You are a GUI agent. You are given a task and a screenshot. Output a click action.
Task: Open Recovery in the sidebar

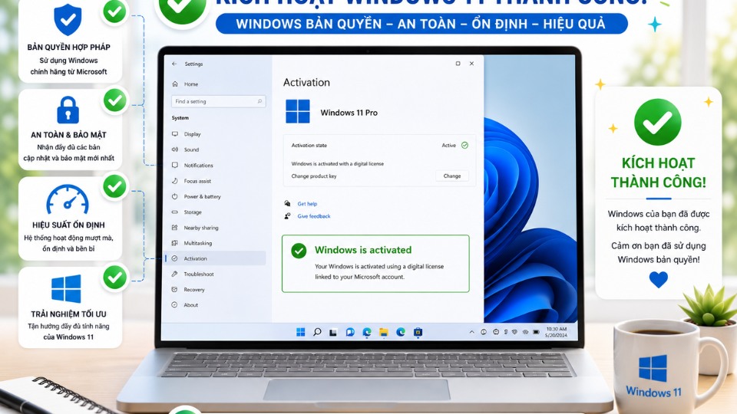194,290
